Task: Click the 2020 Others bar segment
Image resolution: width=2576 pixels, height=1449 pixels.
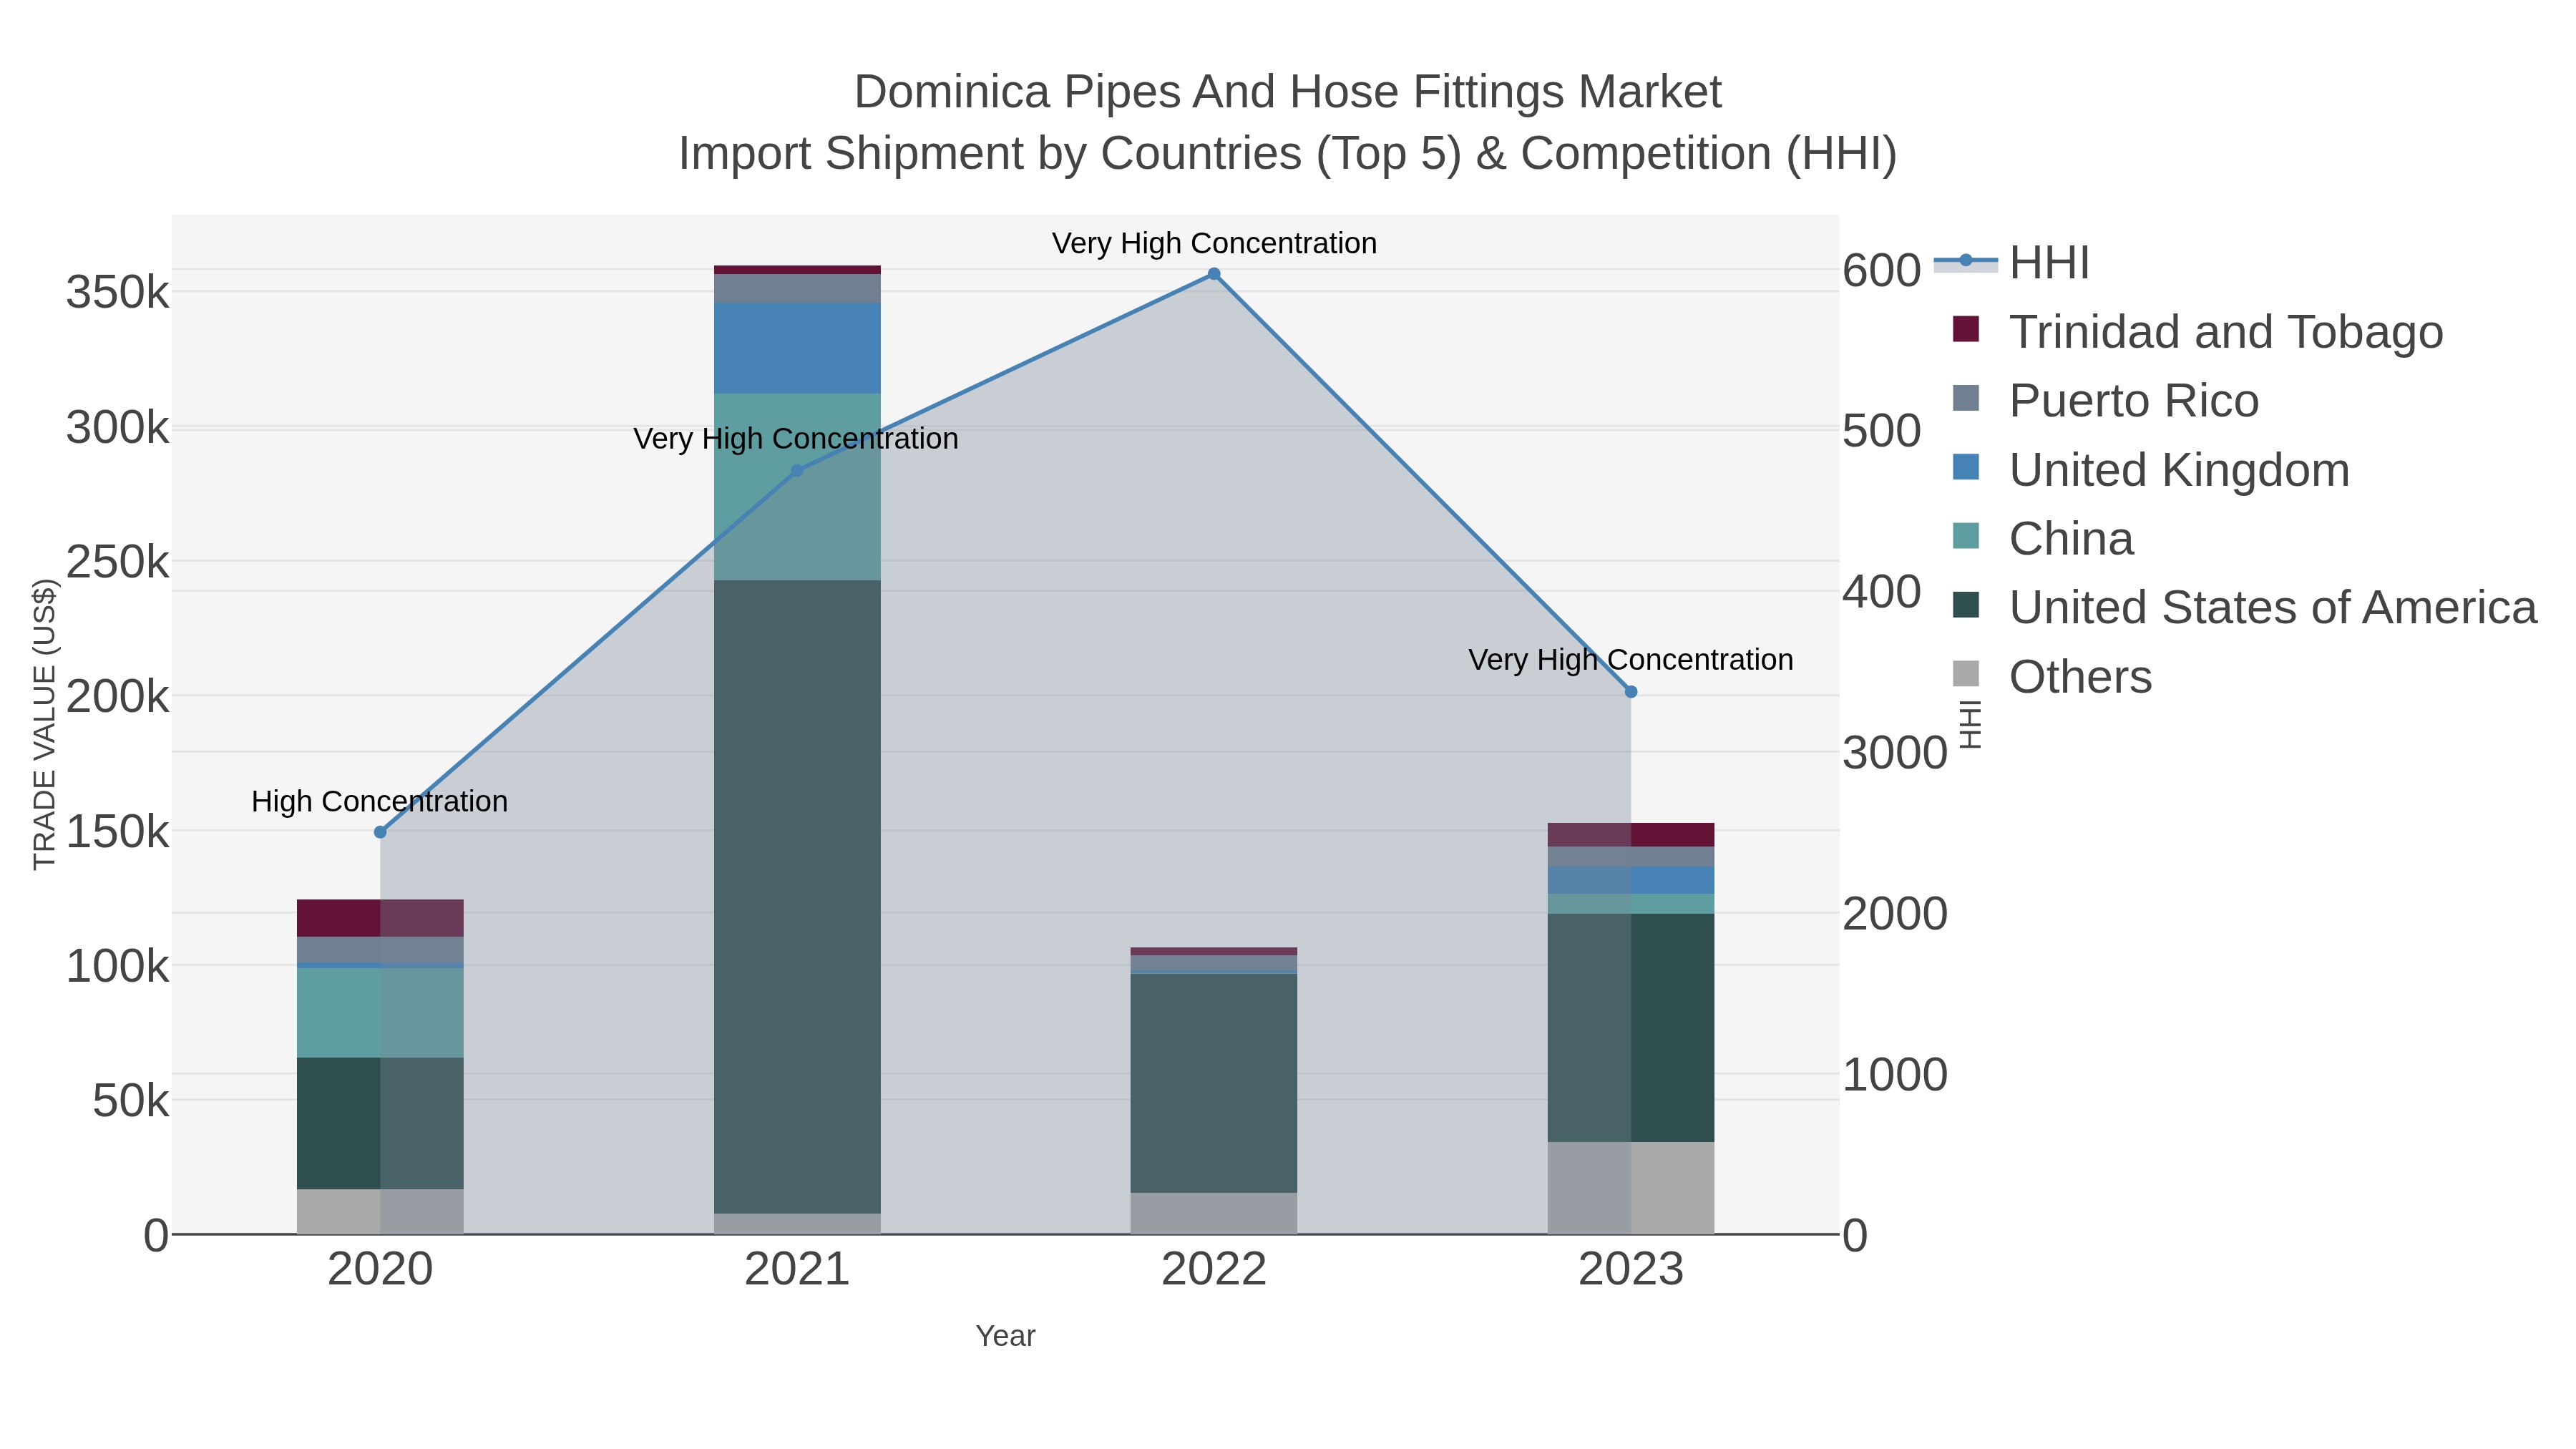Action: point(380,1211)
